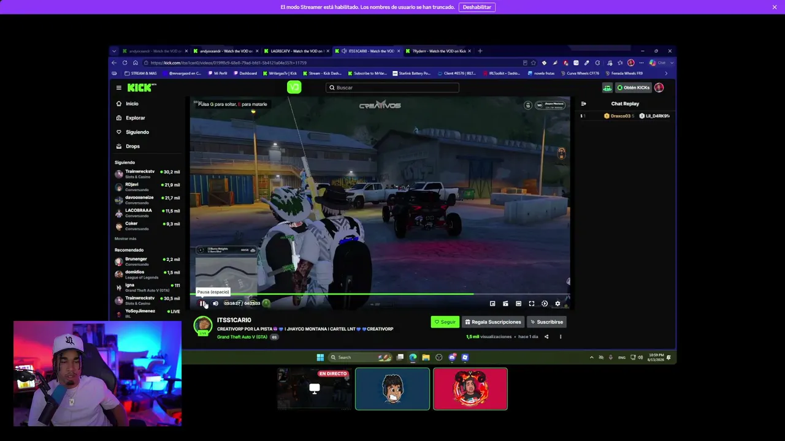
Task: Open RDjavi channel from followed list
Action: 147,187
